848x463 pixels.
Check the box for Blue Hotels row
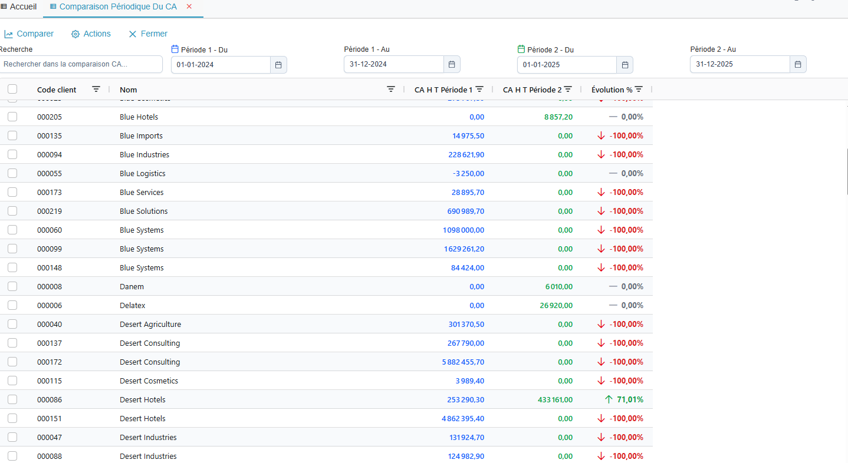[x=12, y=117]
